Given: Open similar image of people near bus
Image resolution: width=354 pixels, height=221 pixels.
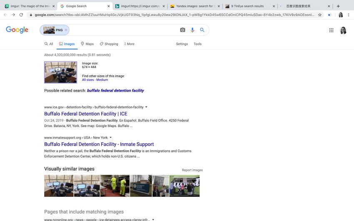Looking at the screenshot, I should tap(184, 186).
